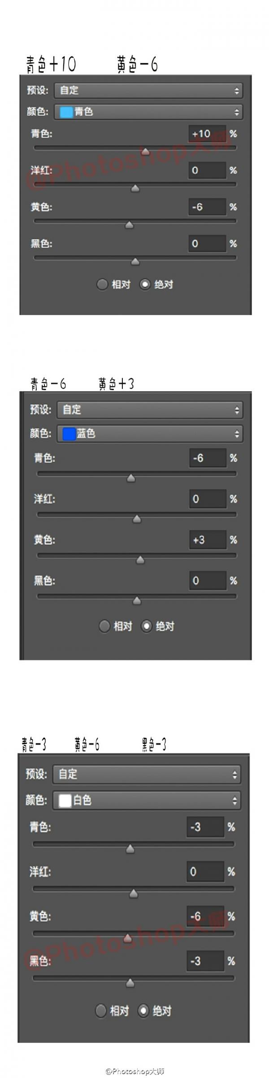Click the 黑色 value field showing -3

205,961
